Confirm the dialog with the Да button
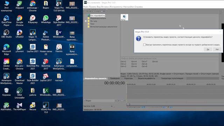This screenshot has height=126, width=224. [x=208, y=49]
